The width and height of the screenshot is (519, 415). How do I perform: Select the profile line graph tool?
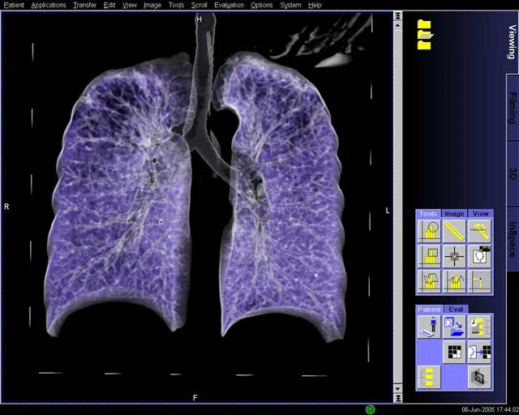(454, 281)
